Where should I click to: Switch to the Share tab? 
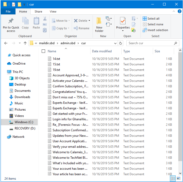tap(38, 12)
